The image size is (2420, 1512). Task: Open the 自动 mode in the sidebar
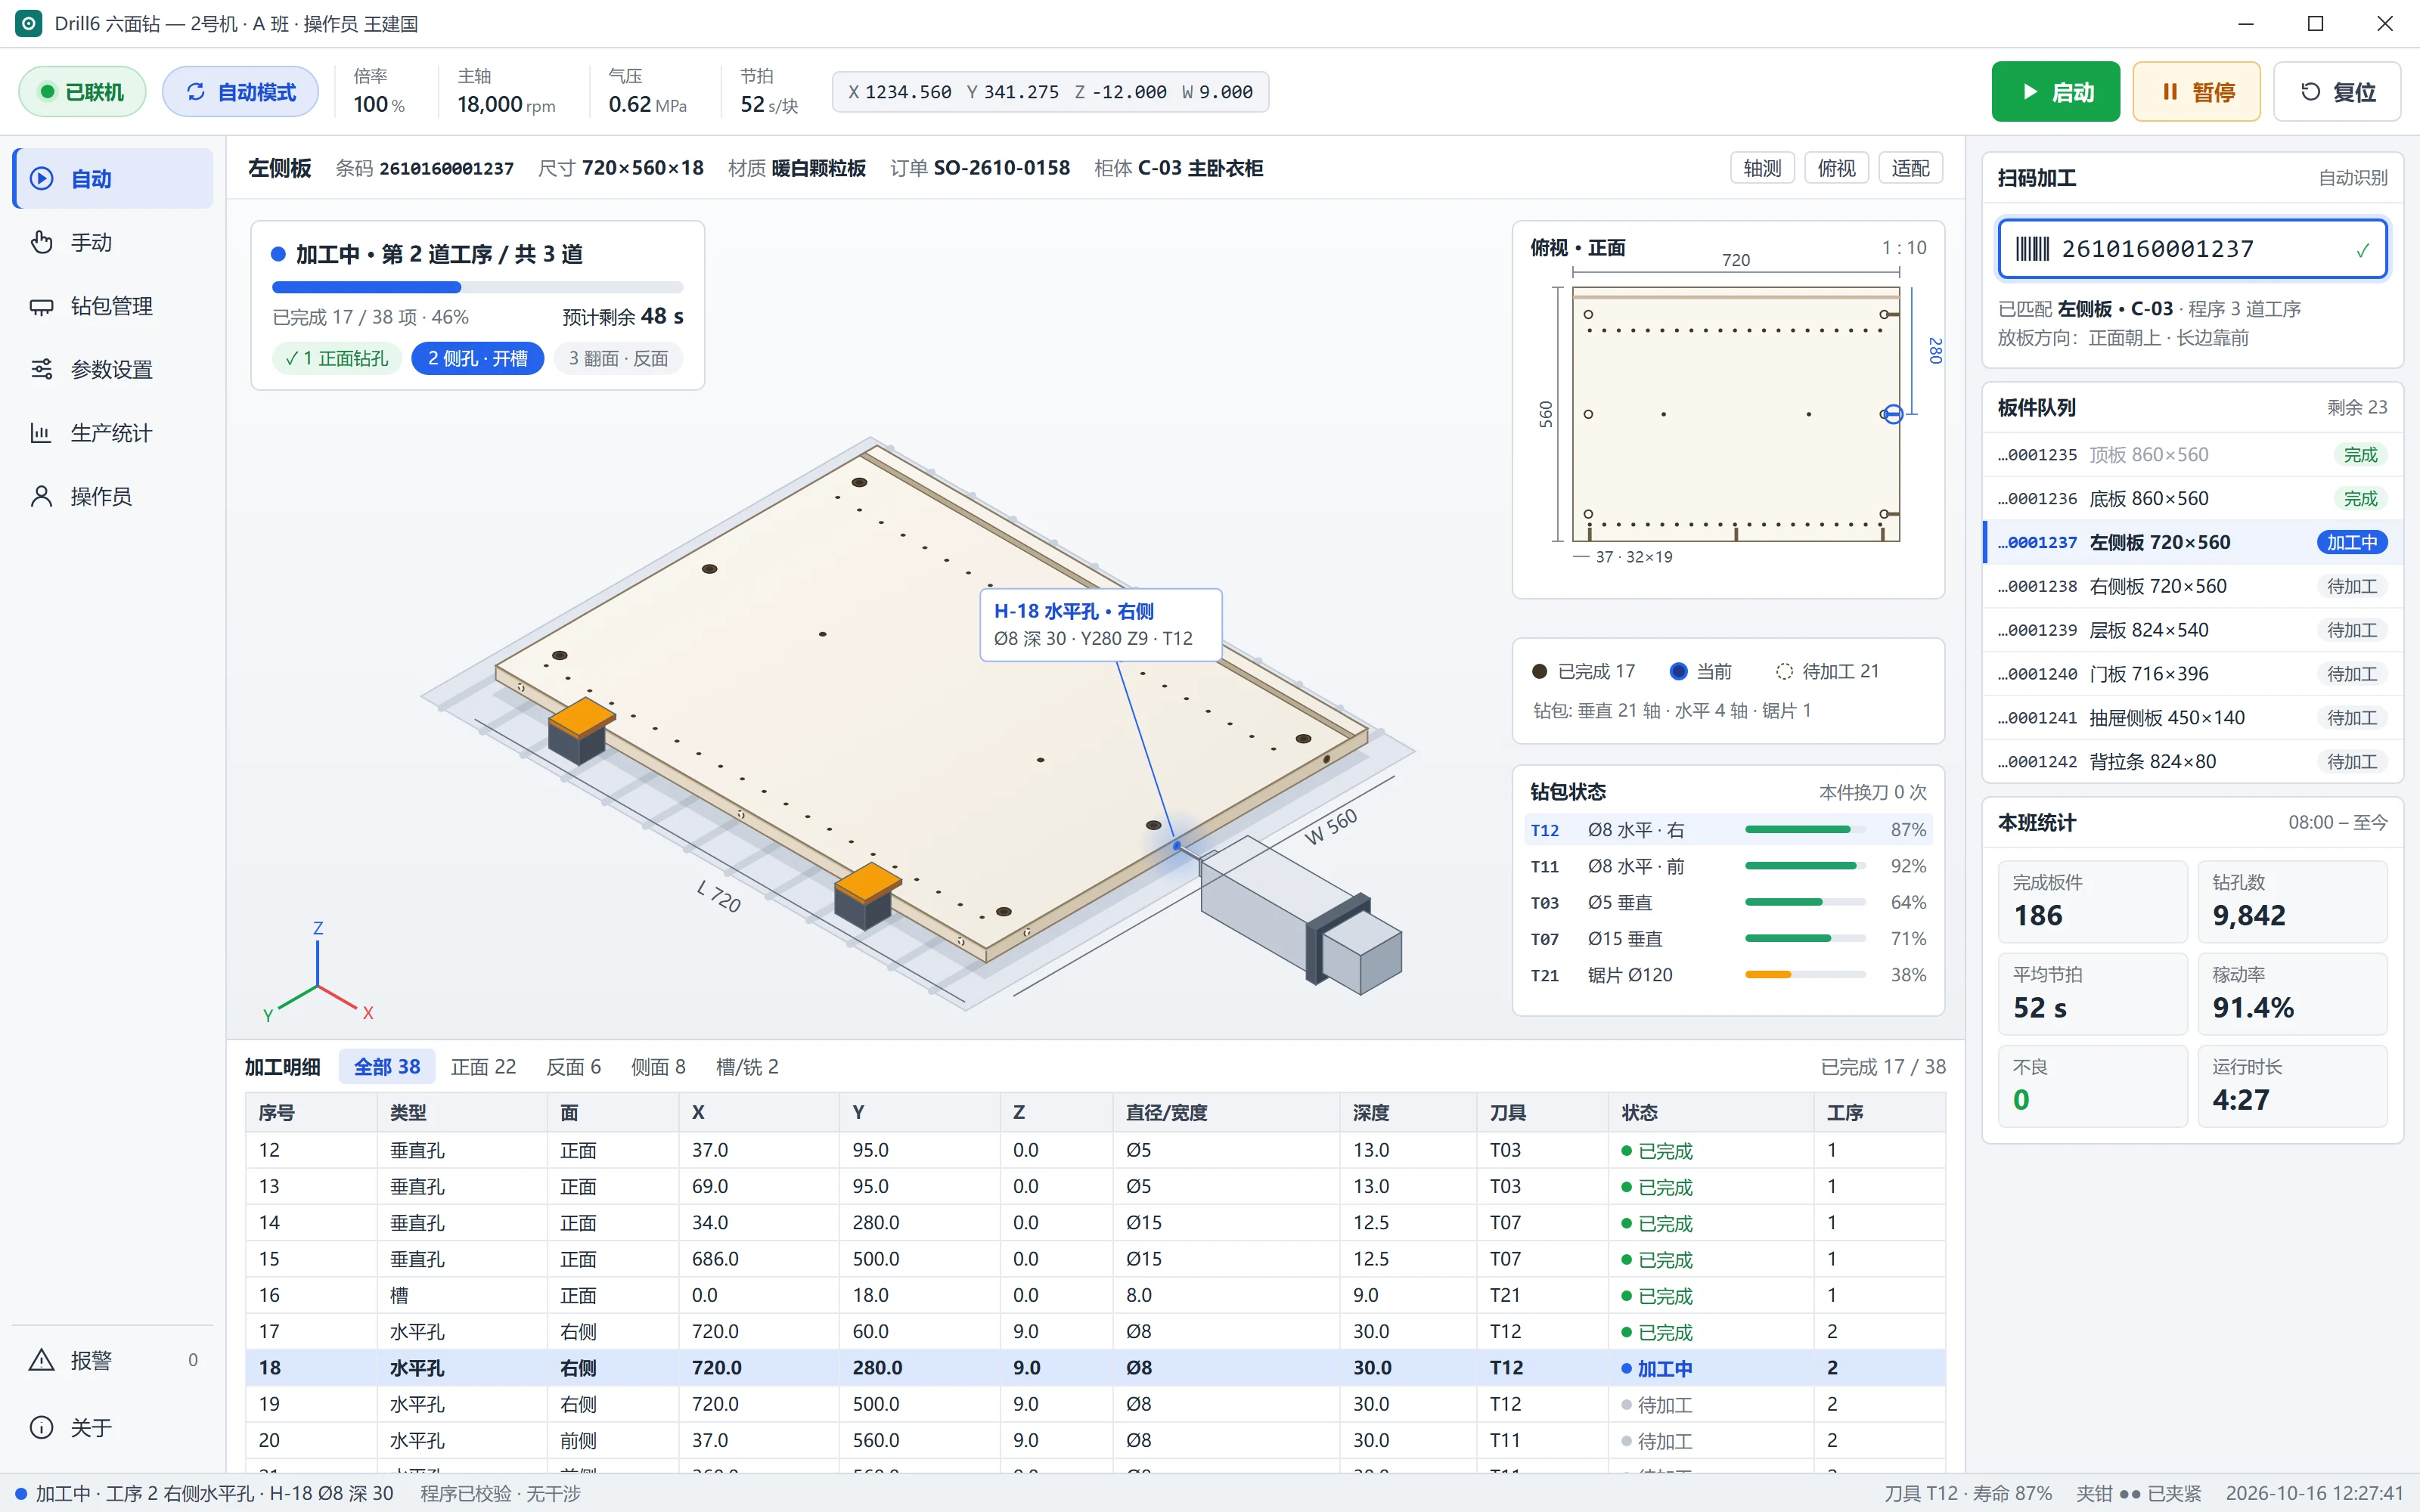click(113, 179)
